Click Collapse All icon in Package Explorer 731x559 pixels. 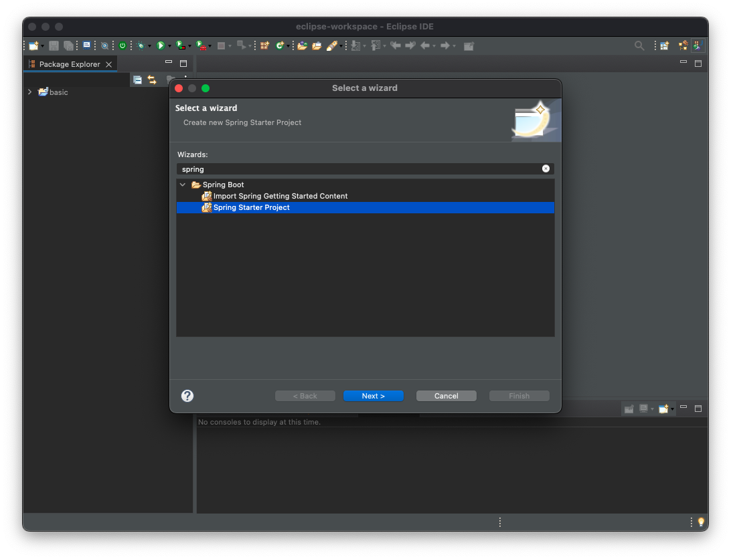[x=137, y=80]
